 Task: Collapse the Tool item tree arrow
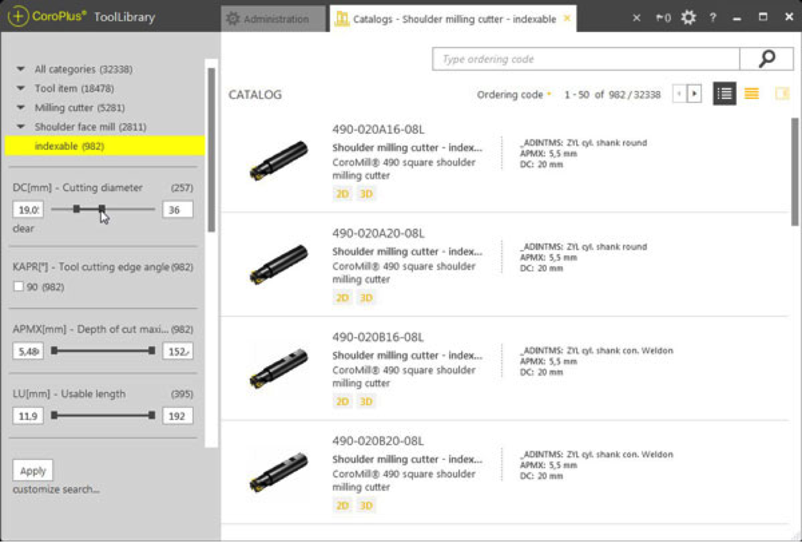[21, 89]
